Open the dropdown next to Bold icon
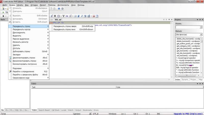The image size is (204, 115). [x=6, y=16]
